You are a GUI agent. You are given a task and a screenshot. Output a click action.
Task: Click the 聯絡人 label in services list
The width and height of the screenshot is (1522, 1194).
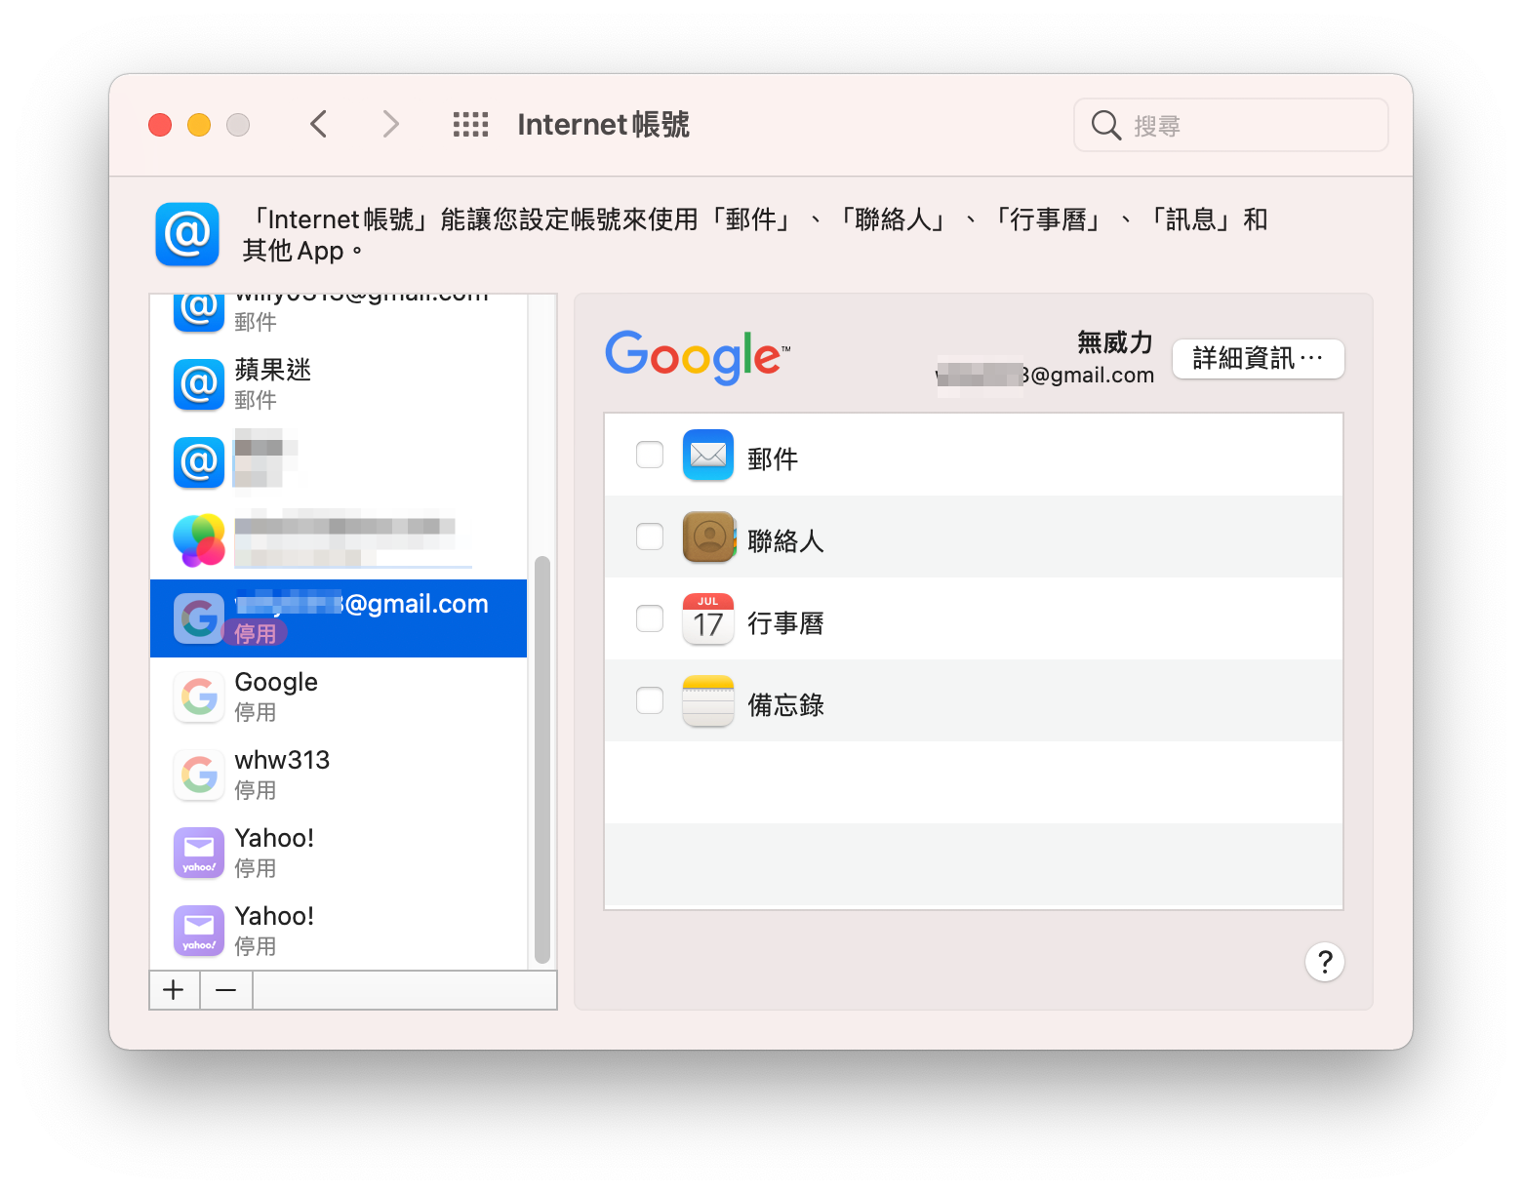point(785,540)
